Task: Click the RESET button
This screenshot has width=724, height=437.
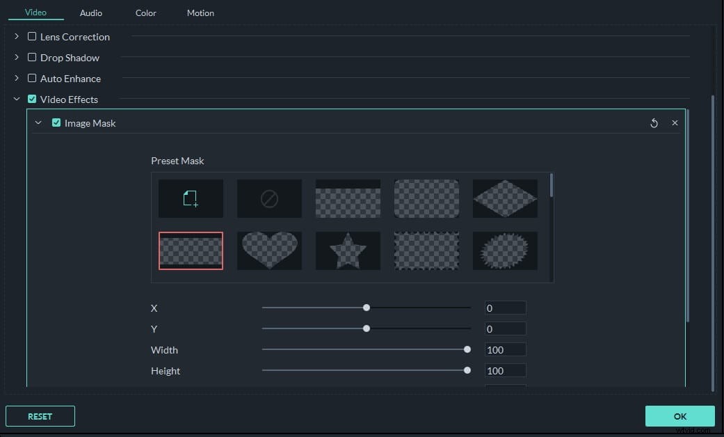Action: coord(40,415)
